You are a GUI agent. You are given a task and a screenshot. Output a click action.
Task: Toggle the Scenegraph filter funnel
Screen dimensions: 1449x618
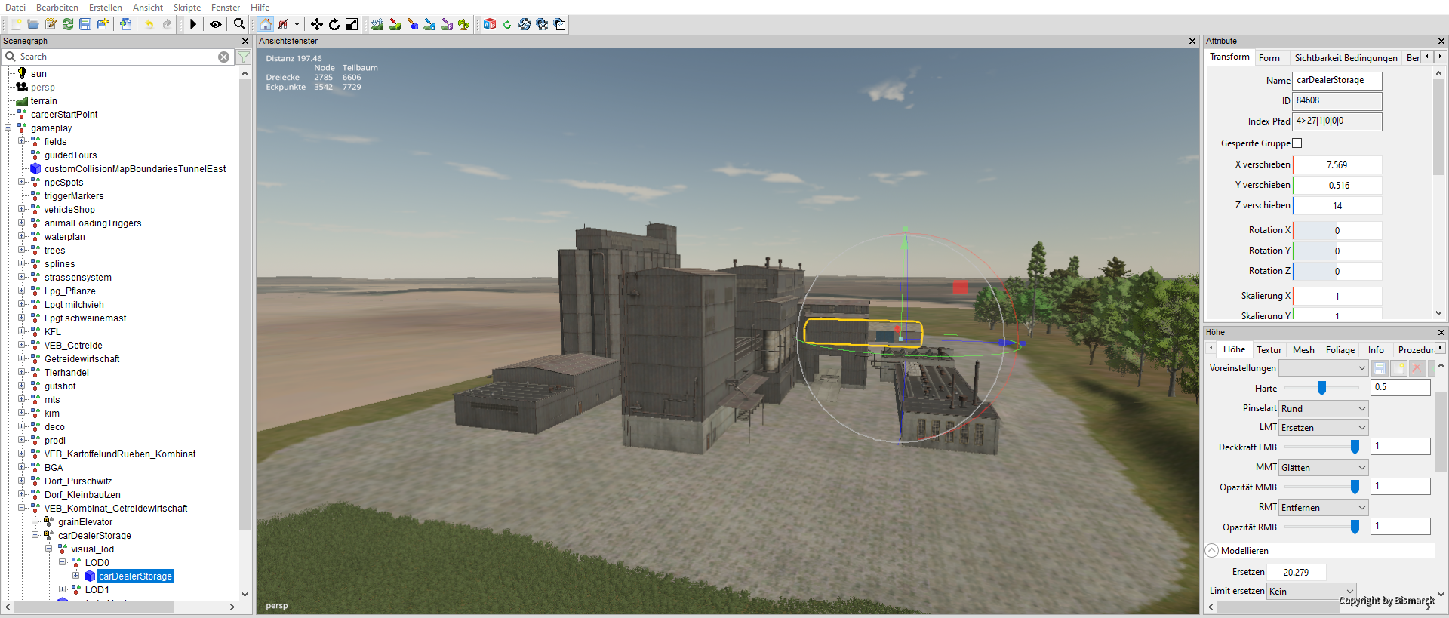243,57
